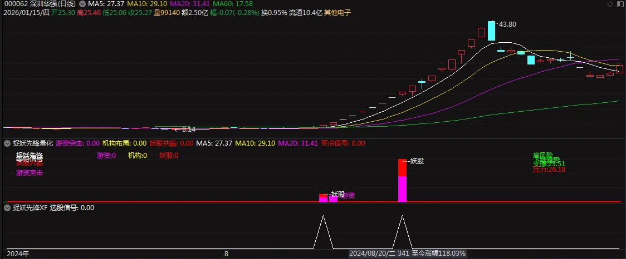Click the left triangle spike in 捉妖先锋XF panel
The height and width of the screenshot is (259, 626).
point(323,232)
